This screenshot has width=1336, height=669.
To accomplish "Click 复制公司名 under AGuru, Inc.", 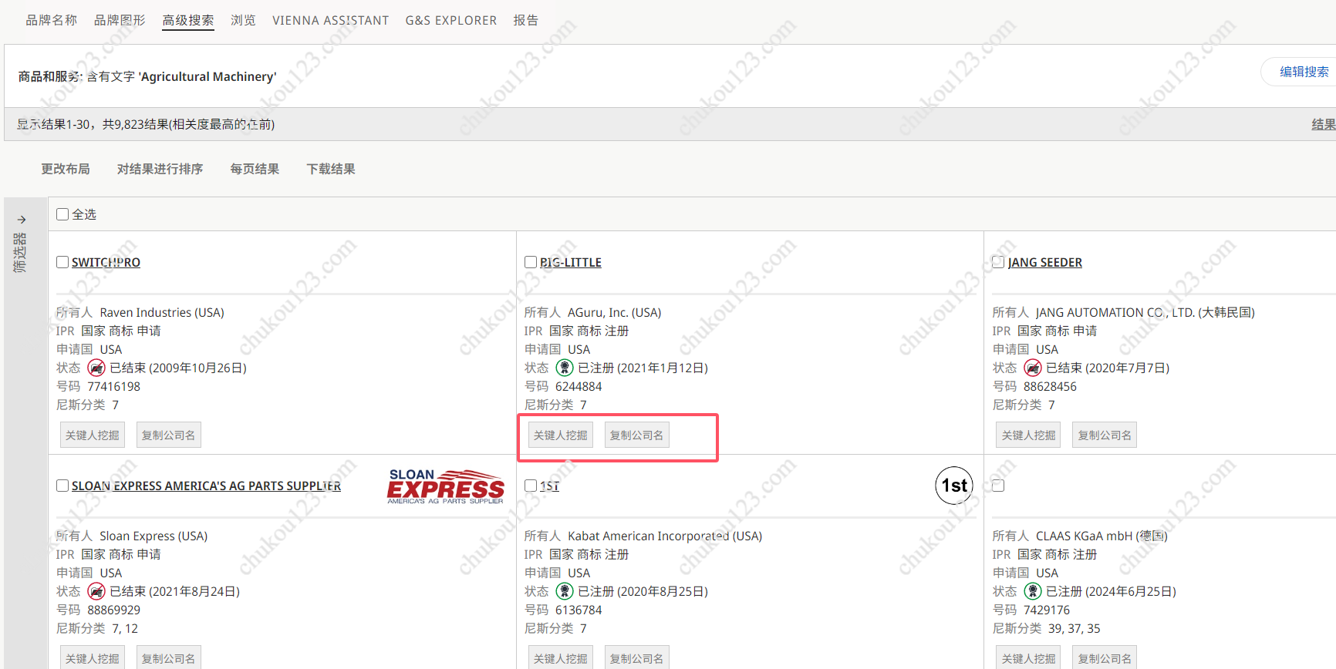I will (636, 435).
